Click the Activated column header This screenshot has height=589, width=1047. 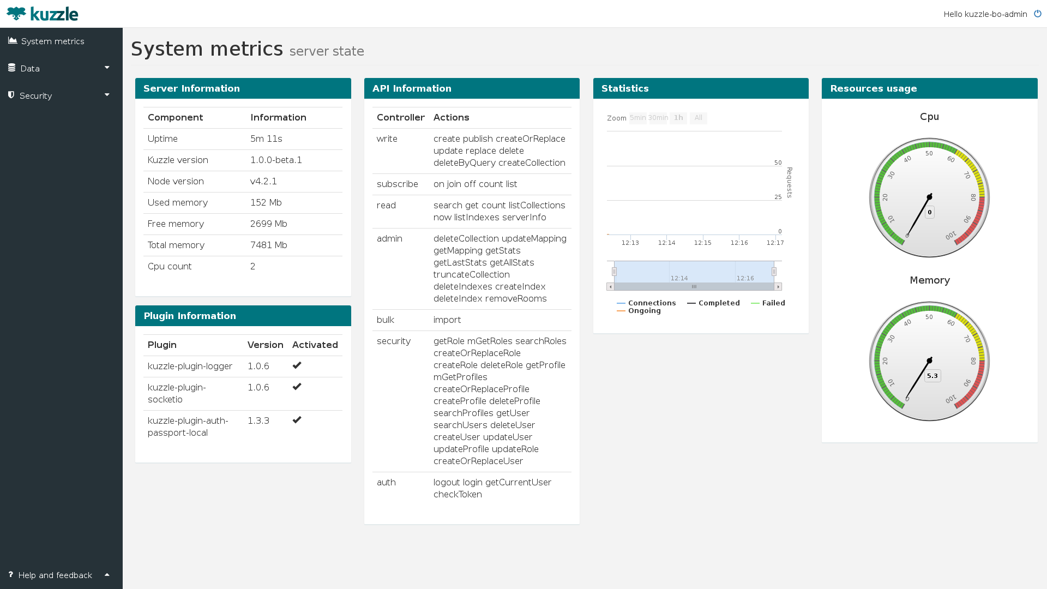(315, 345)
